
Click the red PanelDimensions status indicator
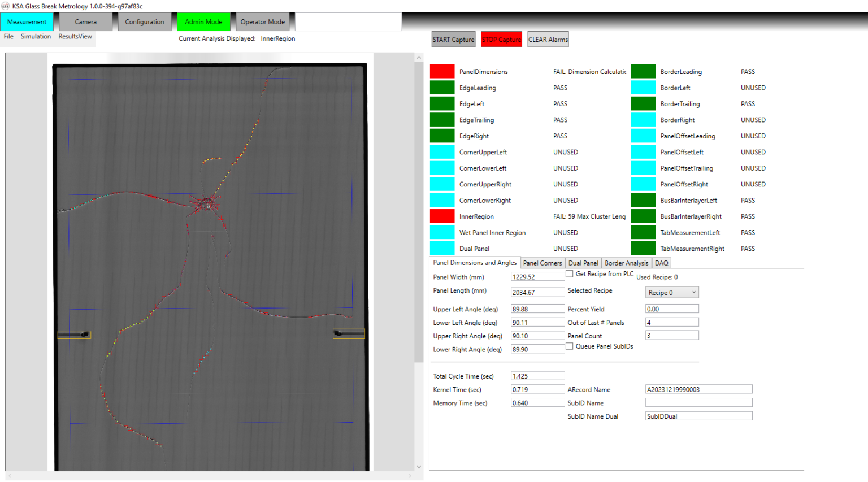tap(442, 71)
